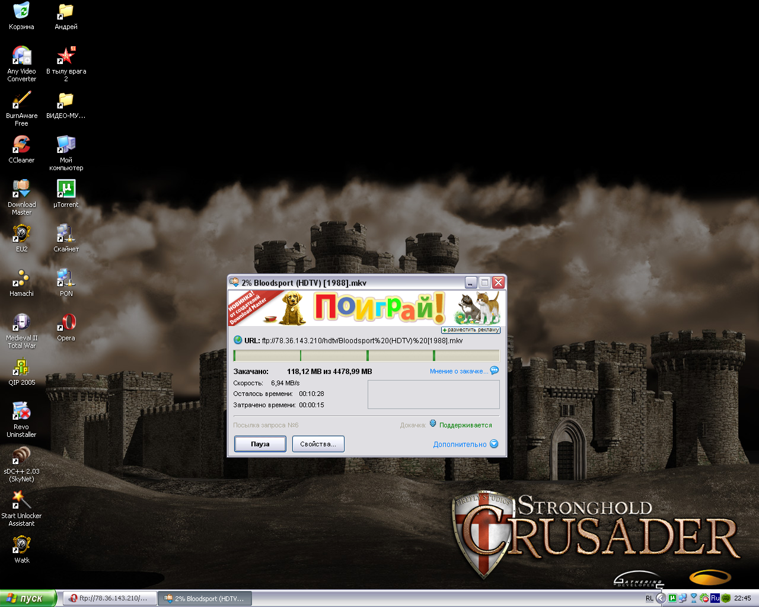Viewport: 759px width, 607px height.
Task: Click the remaining time value 00:10:28
Action: click(311, 394)
